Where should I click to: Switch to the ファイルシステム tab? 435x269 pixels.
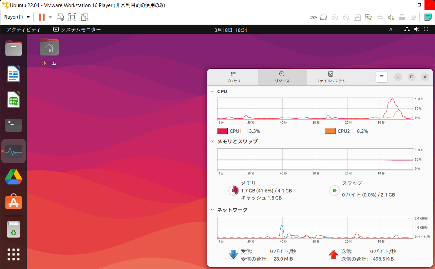click(331, 77)
